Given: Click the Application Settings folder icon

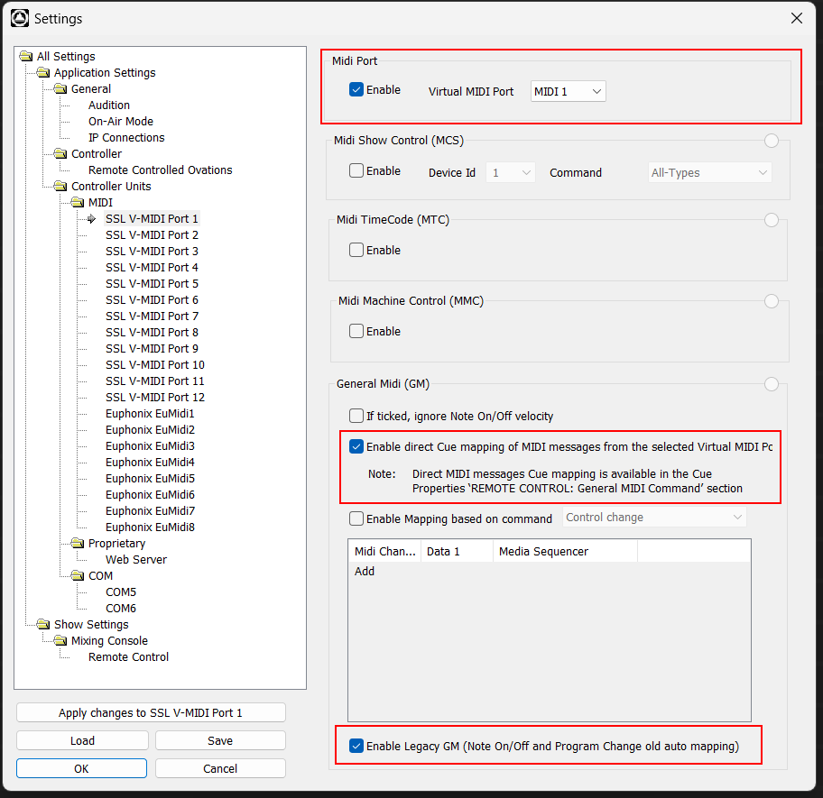Looking at the screenshot, I should click(43, 72).
